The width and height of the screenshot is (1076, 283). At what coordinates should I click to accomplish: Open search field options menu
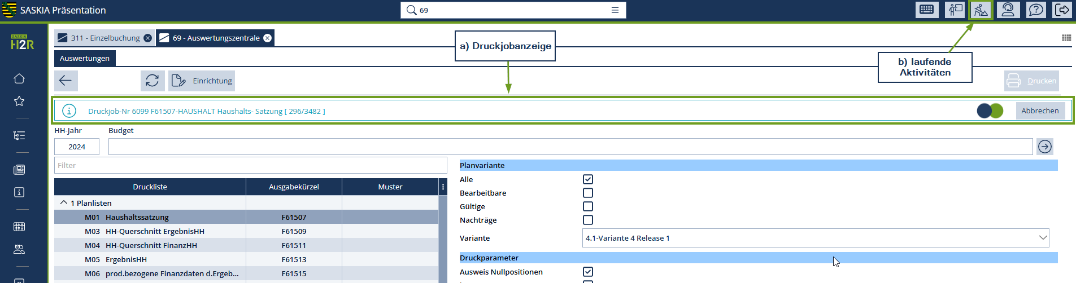point(615,10)
